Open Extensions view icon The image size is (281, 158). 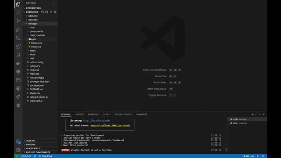pos(18,47)
